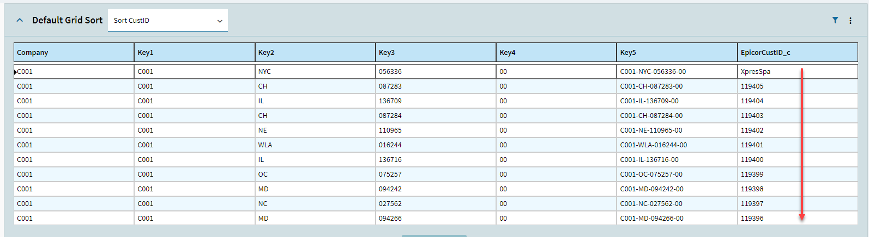
Task: Select the 119398 customer ID cell
Action: coord(798,189)
